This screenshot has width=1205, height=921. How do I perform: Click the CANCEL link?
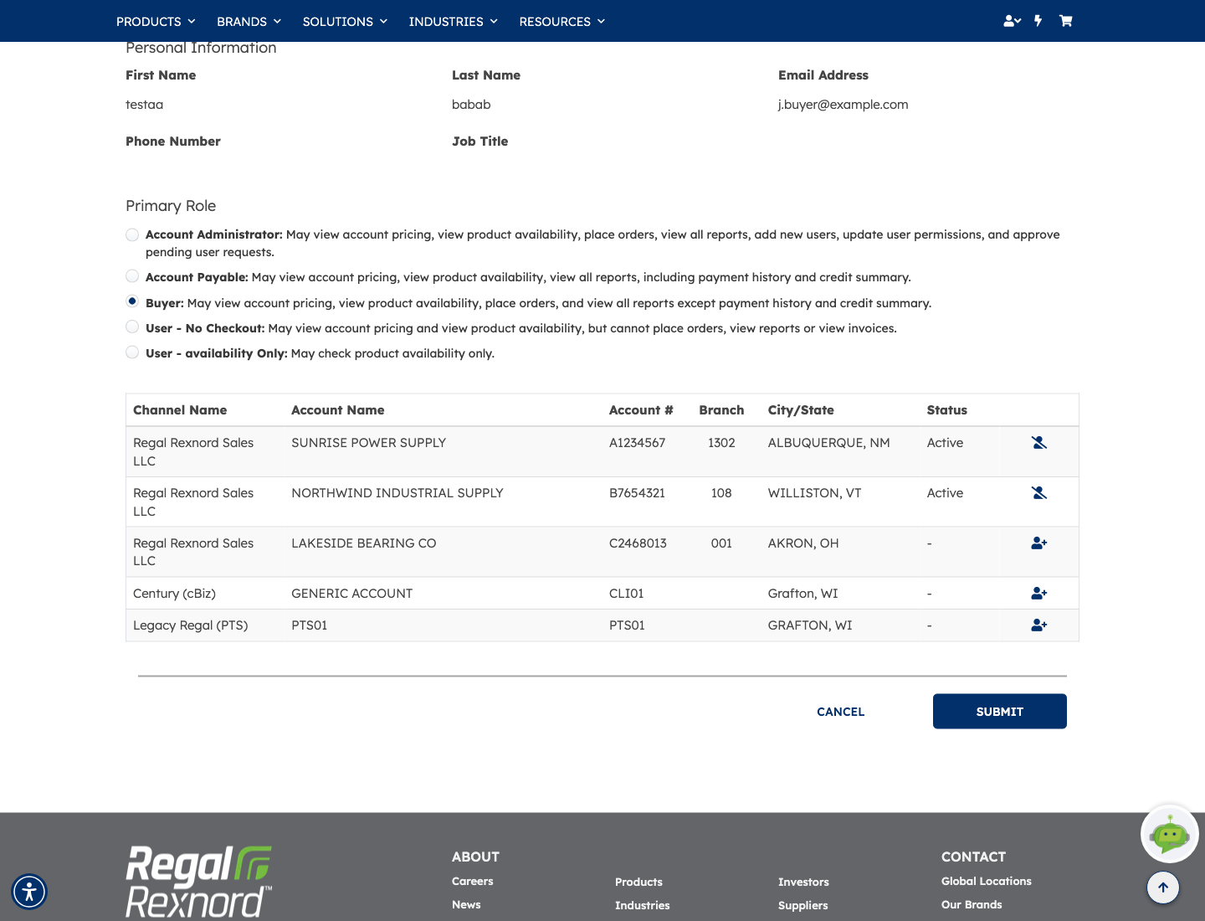841,712
